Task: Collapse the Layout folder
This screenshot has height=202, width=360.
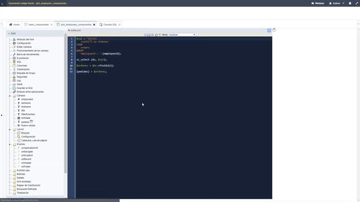Action: 10,130
